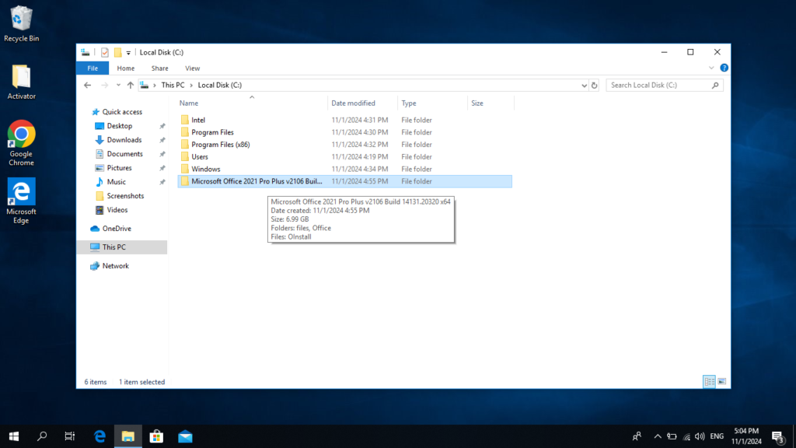The width and height of the screenshot is (796, 448).
Task: Launch Microsoft Edge desktop shortcut
Action: [x=21, y=201]
